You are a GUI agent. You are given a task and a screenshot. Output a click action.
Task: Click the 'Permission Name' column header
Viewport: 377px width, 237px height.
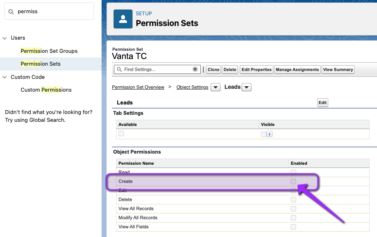click(136, 163)
